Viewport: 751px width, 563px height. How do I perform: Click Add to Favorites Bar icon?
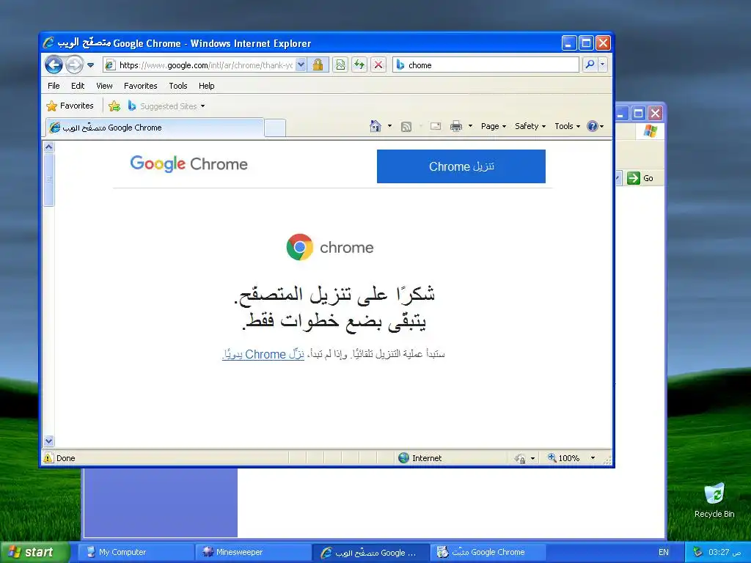[x=114, y=106]
